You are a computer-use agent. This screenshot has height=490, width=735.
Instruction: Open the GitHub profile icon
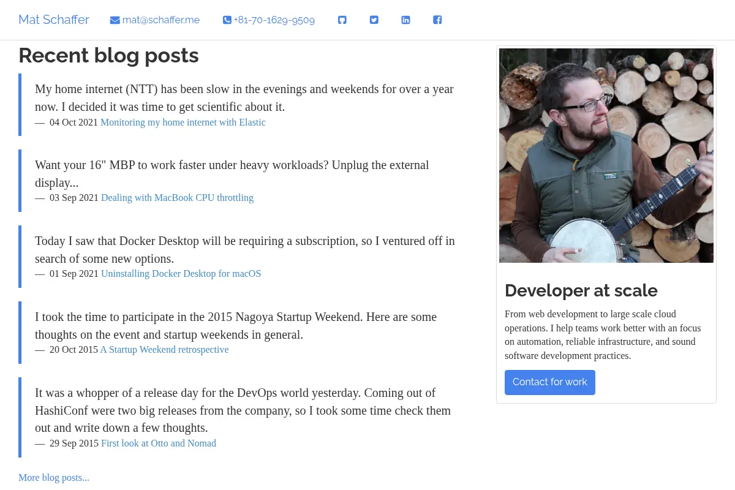point(342,20)
